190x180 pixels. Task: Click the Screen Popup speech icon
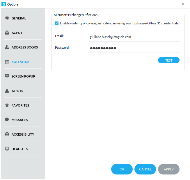[7, 76]
